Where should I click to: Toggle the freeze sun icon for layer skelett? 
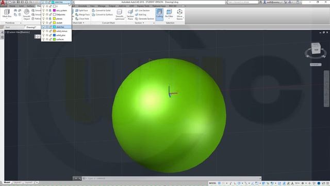[47, 23]
